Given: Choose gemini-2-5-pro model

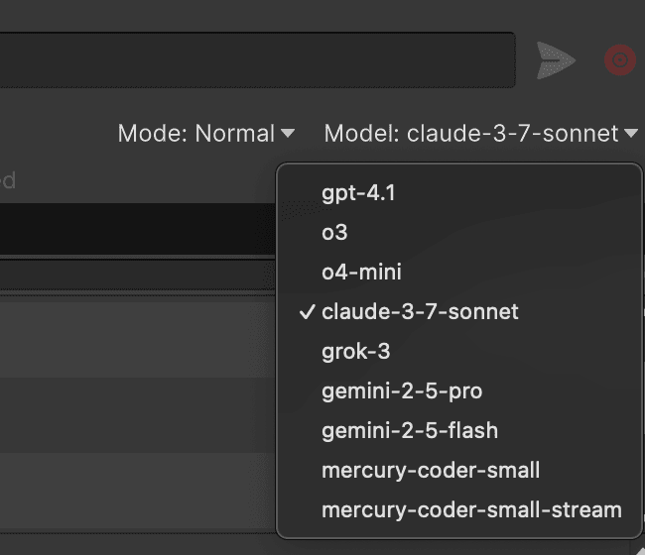Looking at the screenshot, I should tap(402, 390).
